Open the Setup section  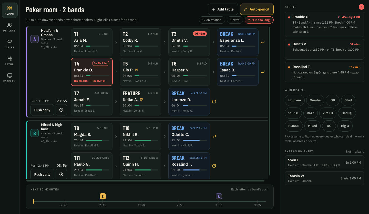coord(10,61)
